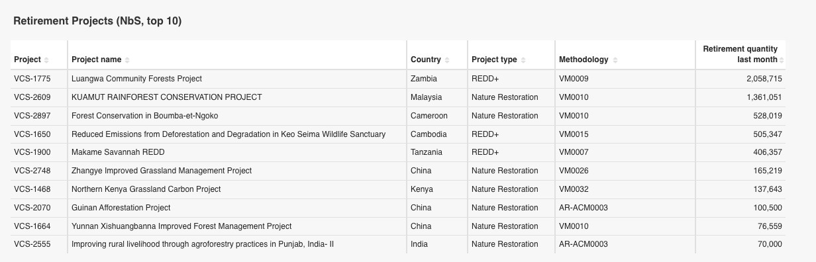Select project ID VCS-1650

click(x=32, y=134)
